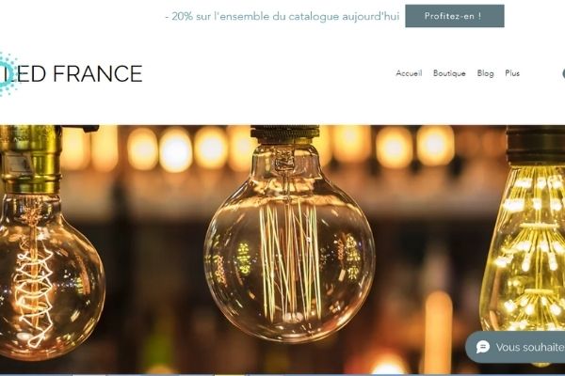Expand the Plus navigation menu
The height and width of the screenshot is (376, 565).
[512, 73]
